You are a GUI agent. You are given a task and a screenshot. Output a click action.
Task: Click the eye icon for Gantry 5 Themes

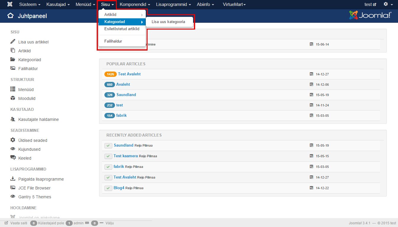[x=13, y=196]
